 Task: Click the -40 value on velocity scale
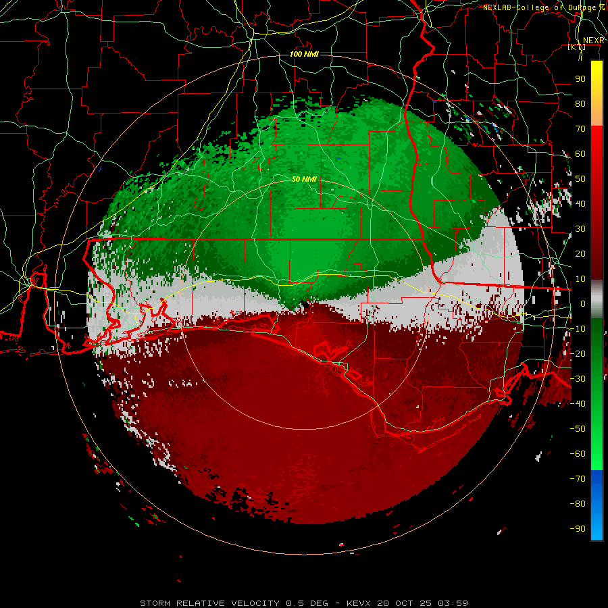pos(578,404)
